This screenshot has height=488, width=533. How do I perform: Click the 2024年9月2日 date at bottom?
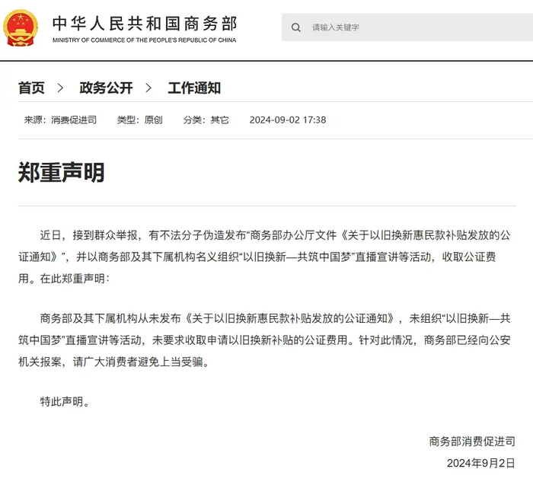point(481,463)
